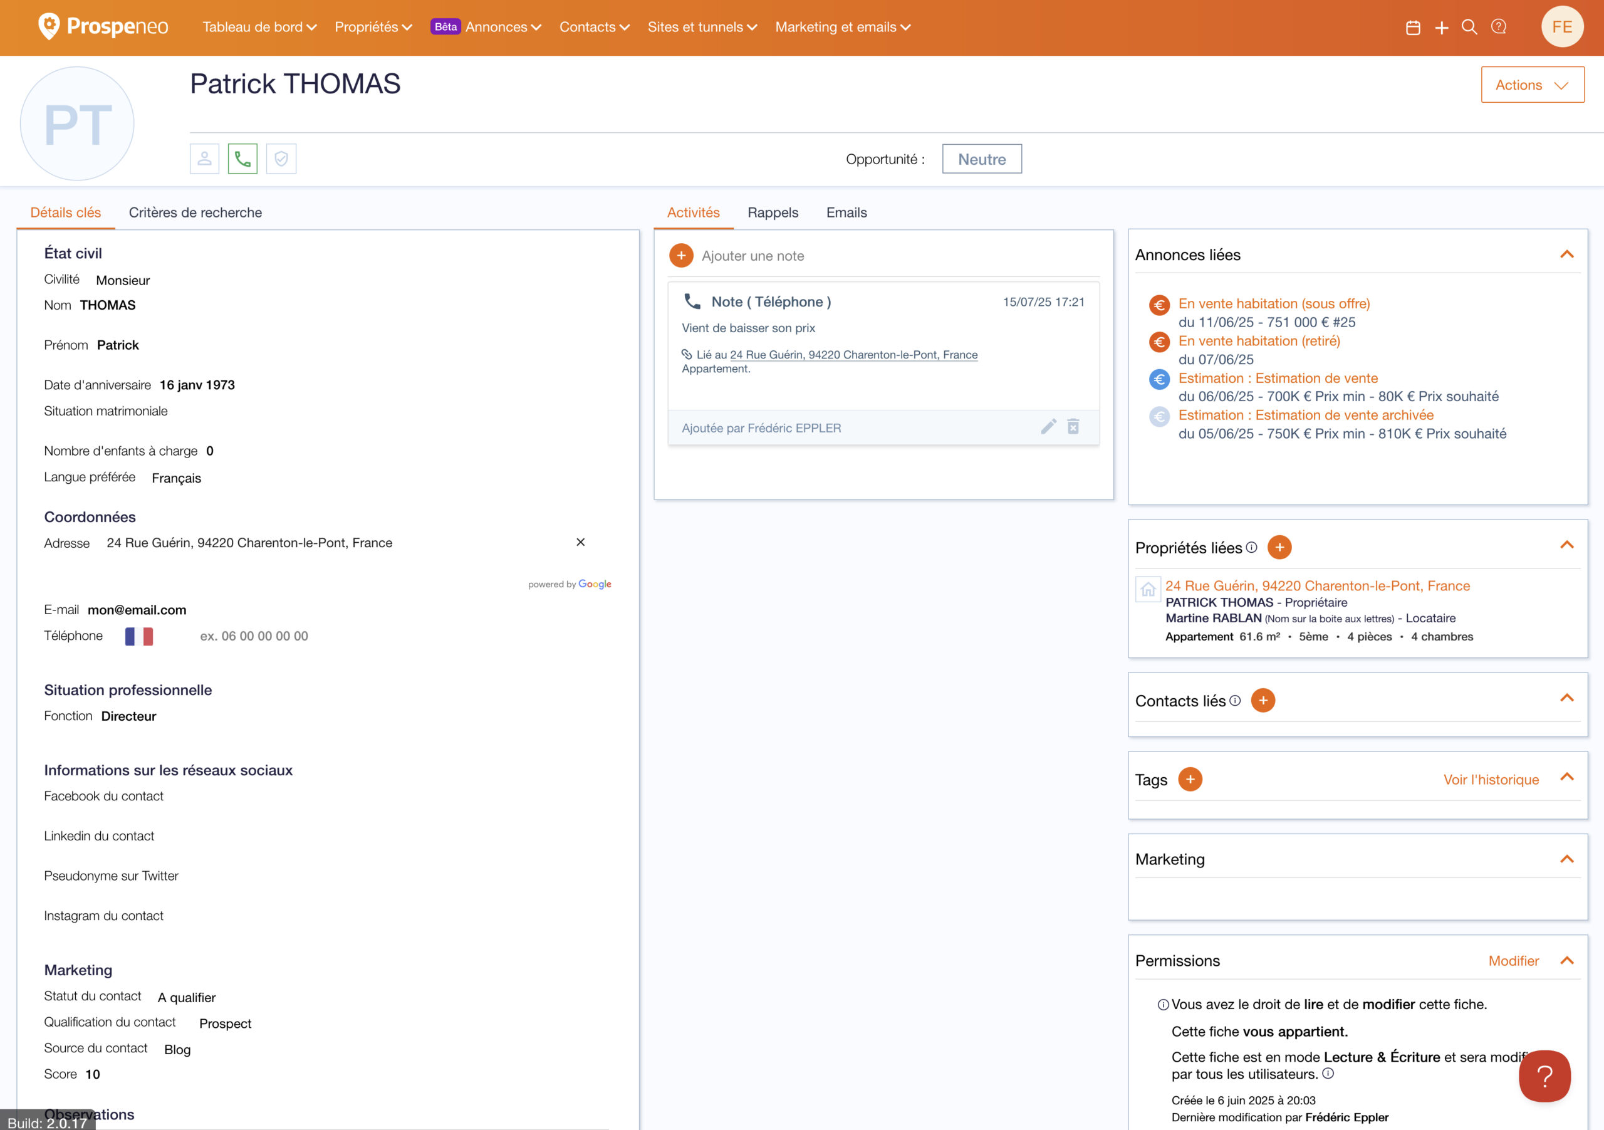Open En vente habitation (sous offre) listing

click(x=1274, y=303)
